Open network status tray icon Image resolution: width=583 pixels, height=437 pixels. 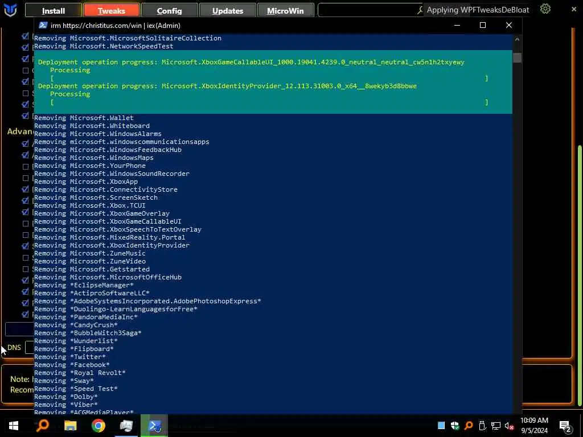tap(496, 426)
